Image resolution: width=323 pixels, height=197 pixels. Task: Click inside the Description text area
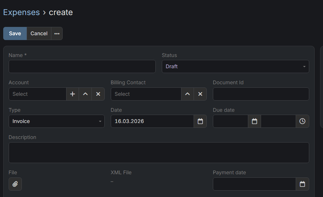tap(159, 152)
